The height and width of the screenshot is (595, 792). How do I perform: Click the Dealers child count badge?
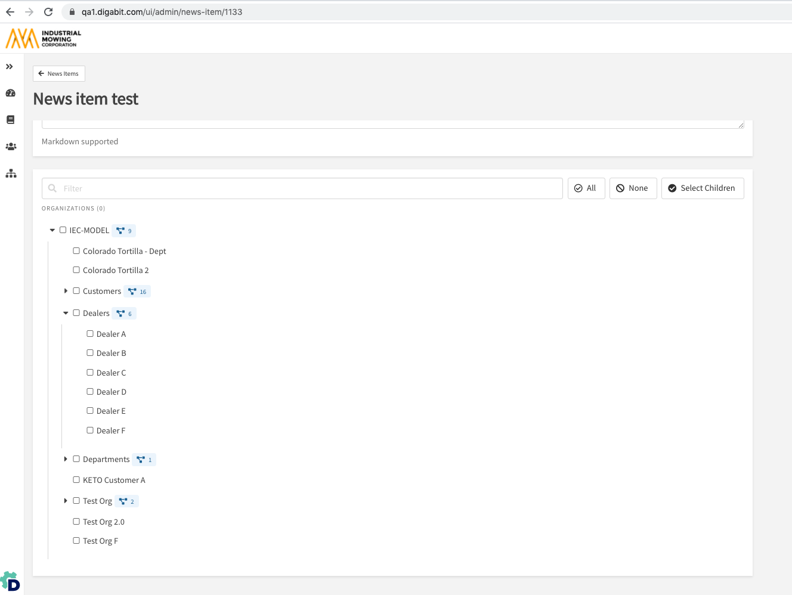pyautogui.click(x=124, y=314)
